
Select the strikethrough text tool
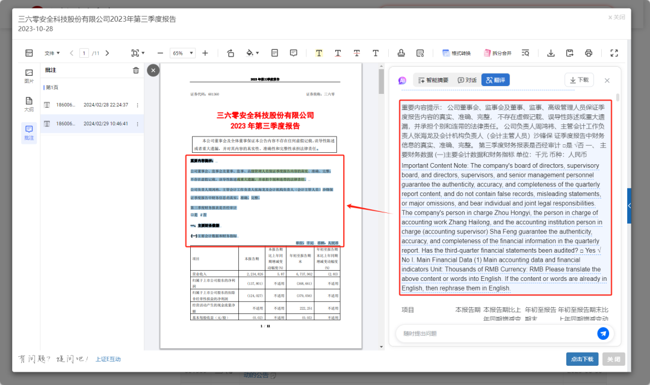(x=357, y=53)
